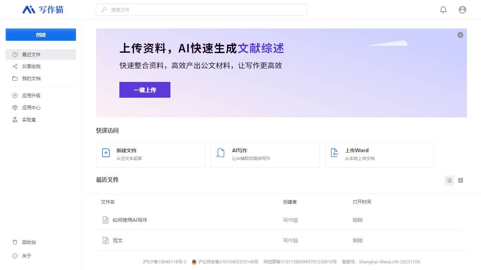Click the 新建文档 quick access card
The image size is (481, 270).
coord(150,155)
